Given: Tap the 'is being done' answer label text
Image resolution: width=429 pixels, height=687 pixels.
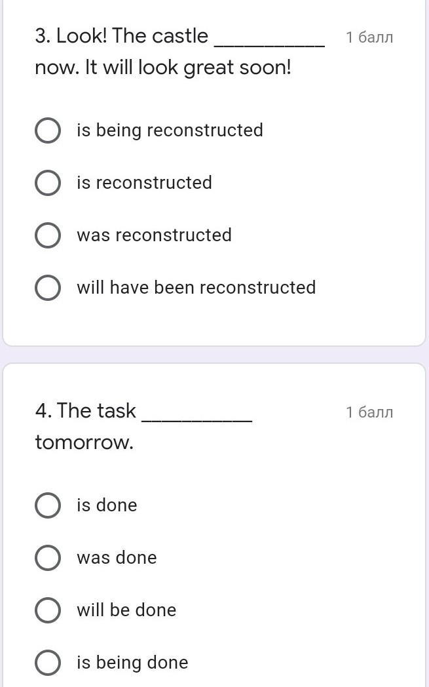Looking at the screenshot, I should click(132, 663).
